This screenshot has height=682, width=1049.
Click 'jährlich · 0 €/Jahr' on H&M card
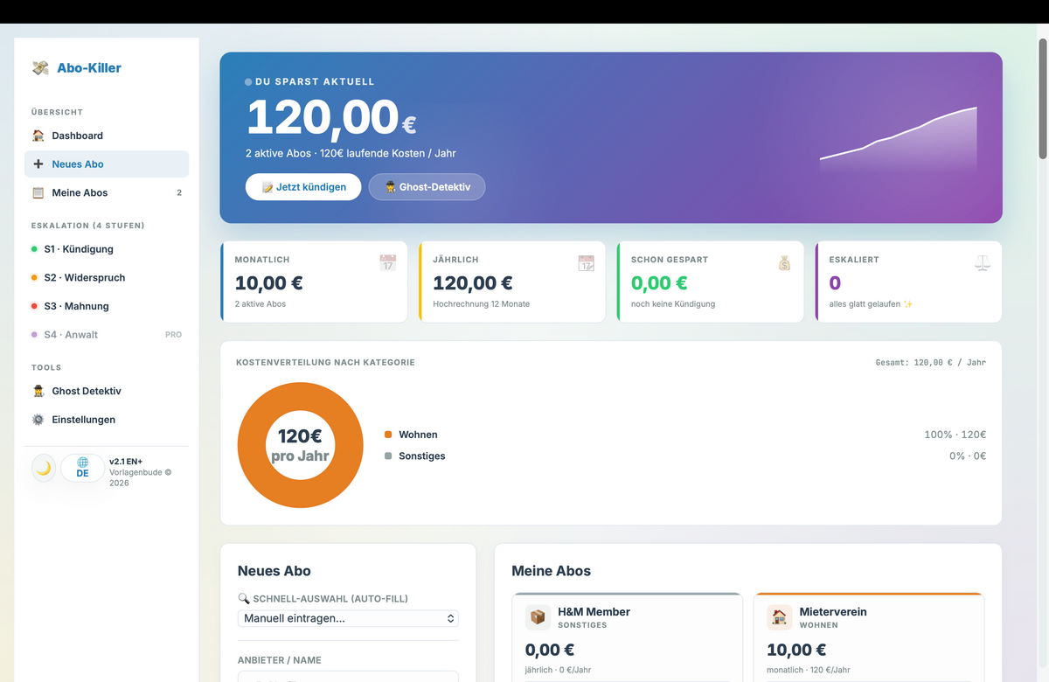tap(558, 670)
